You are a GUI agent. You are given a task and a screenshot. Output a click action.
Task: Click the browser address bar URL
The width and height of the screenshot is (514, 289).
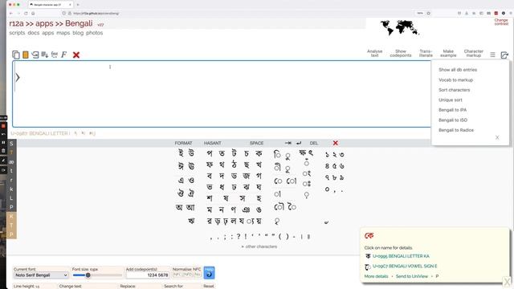click(96, 14)
